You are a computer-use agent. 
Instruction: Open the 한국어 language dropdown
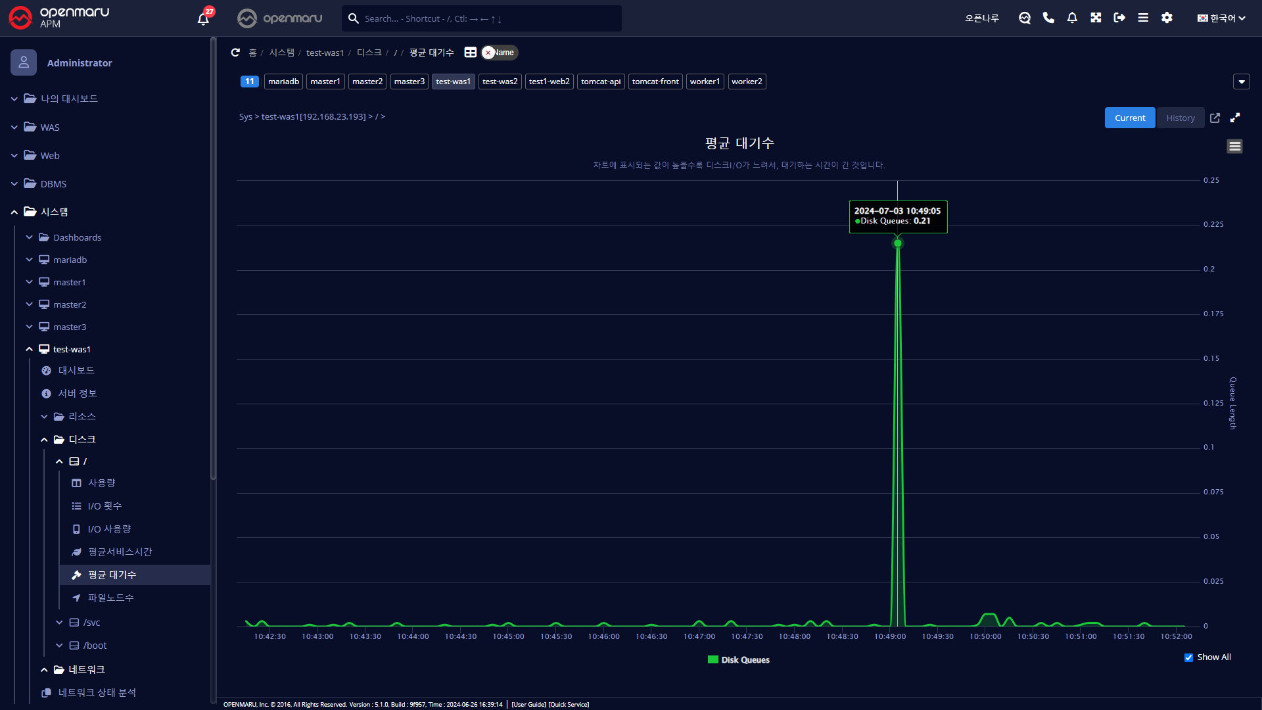click(1221, 18)
